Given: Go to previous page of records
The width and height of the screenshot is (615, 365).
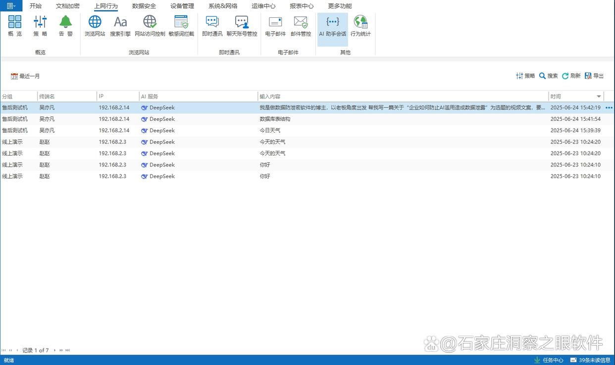Looking at the screenshot, I should [x=10, y=350].
